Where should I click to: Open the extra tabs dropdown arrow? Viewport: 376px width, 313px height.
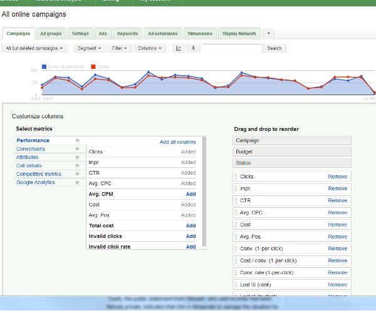click(x=269, y=34)
